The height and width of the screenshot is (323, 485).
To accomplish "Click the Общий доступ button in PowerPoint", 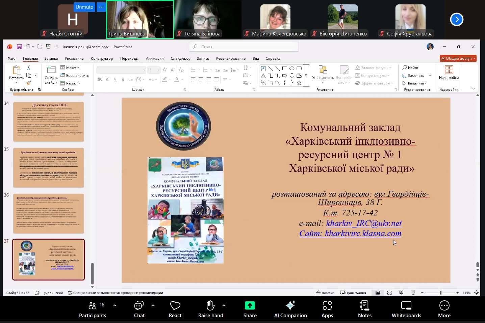I will point(458,58).
